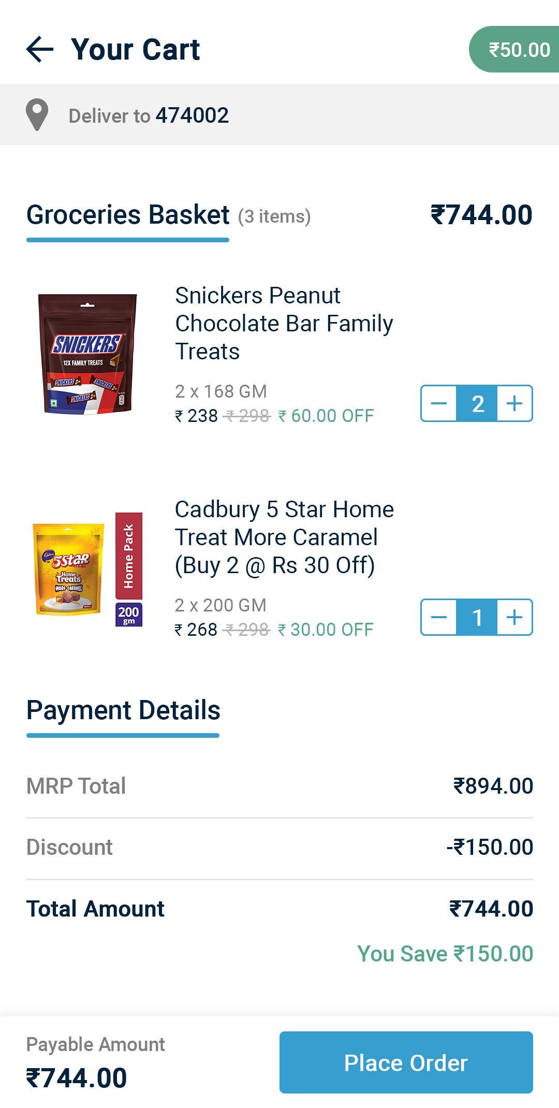Decrease Snickers quantity with minus icon

click(439, 403)
